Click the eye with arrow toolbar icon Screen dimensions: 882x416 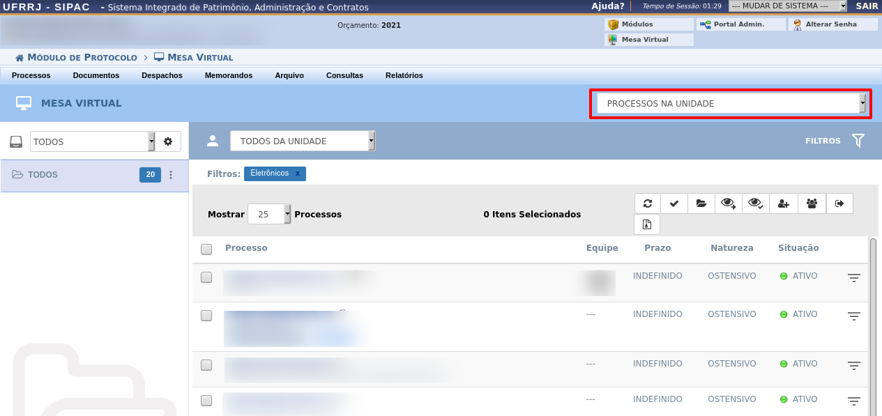tap(729, 203)
